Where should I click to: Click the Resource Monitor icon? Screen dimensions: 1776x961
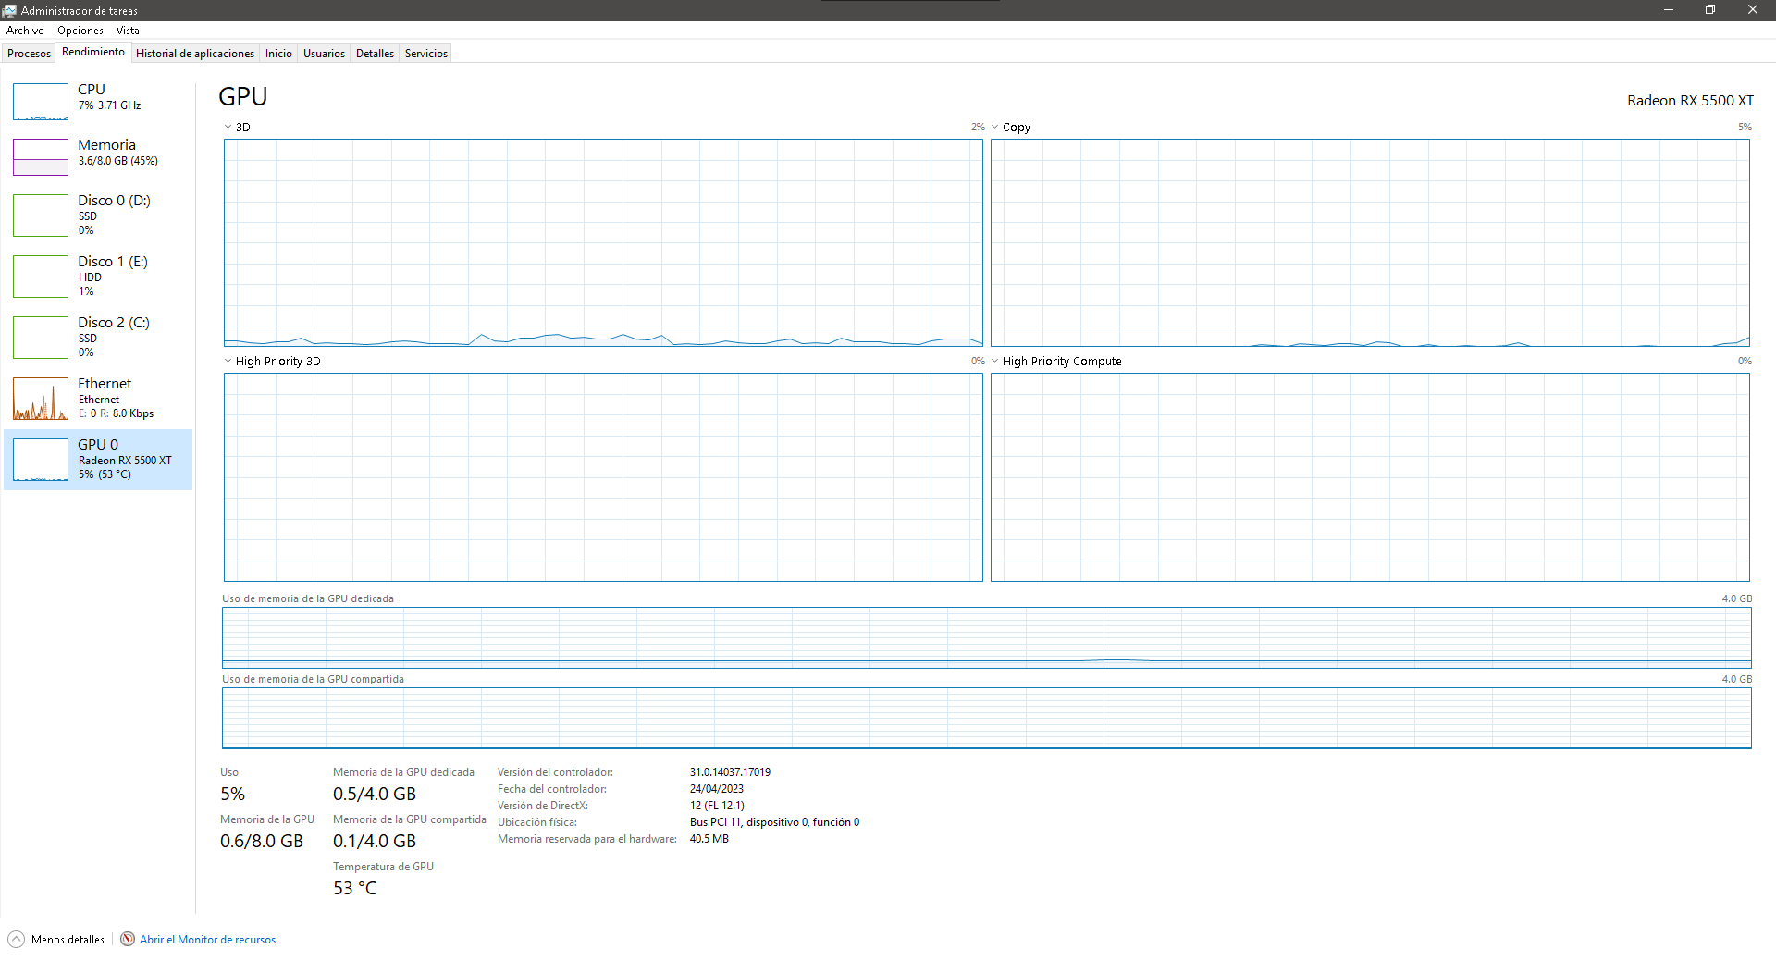[128, 940]
